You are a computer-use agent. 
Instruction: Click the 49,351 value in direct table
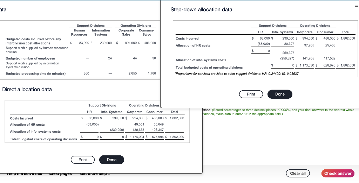point(139,125)
